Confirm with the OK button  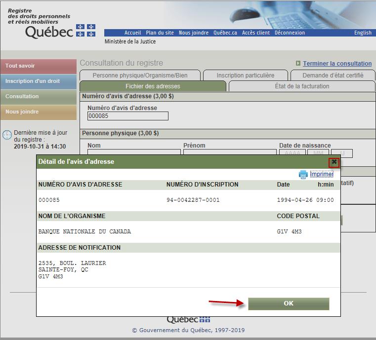[x=289, y=303]
